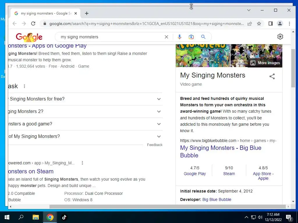Click scrollbar left arrow
Screen dimensions: 298x223
click(x=10, y=206)
